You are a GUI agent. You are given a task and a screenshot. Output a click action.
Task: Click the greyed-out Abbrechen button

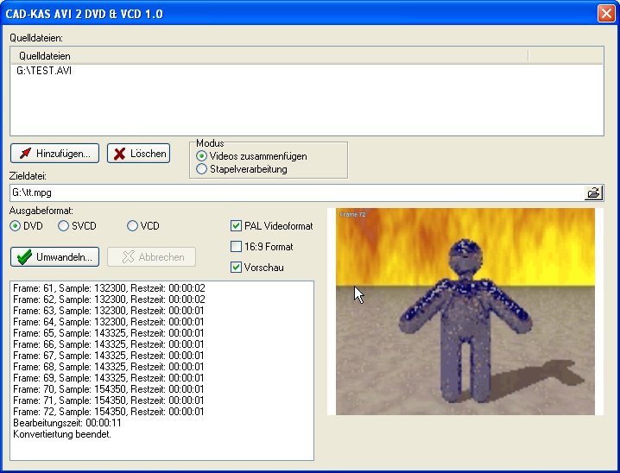tap(153, 256)
